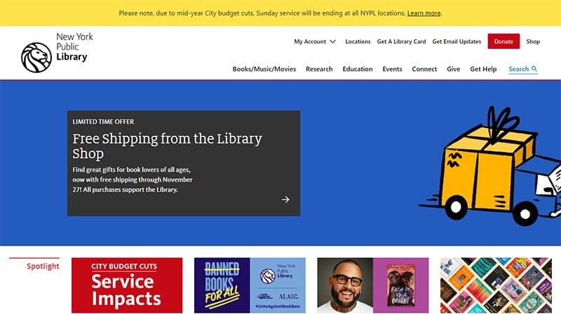Click the Free Shipping from the Library Shop headline
This screenshot has height=314, width=561.
[167, 145]
